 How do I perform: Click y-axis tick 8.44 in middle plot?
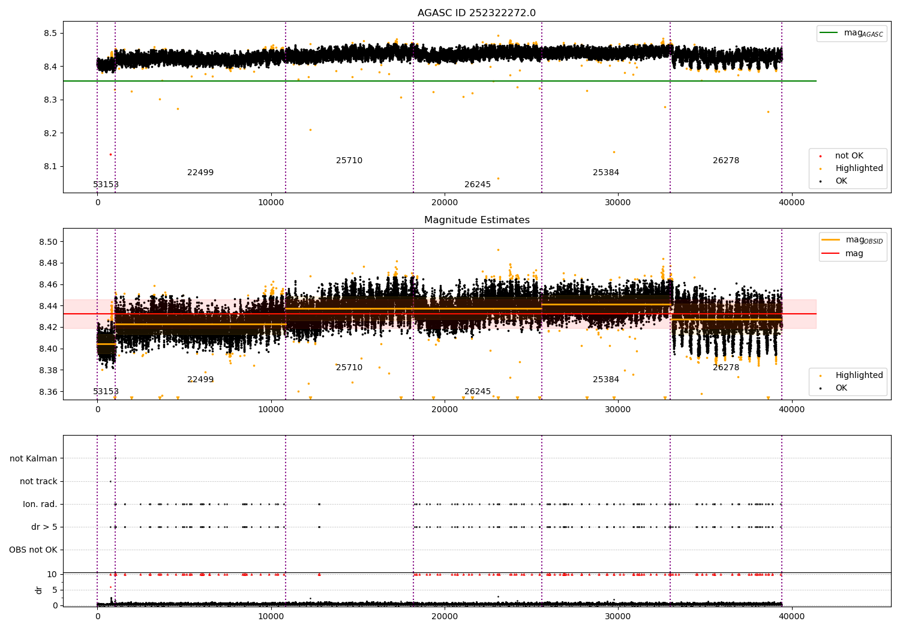[47, 306]
